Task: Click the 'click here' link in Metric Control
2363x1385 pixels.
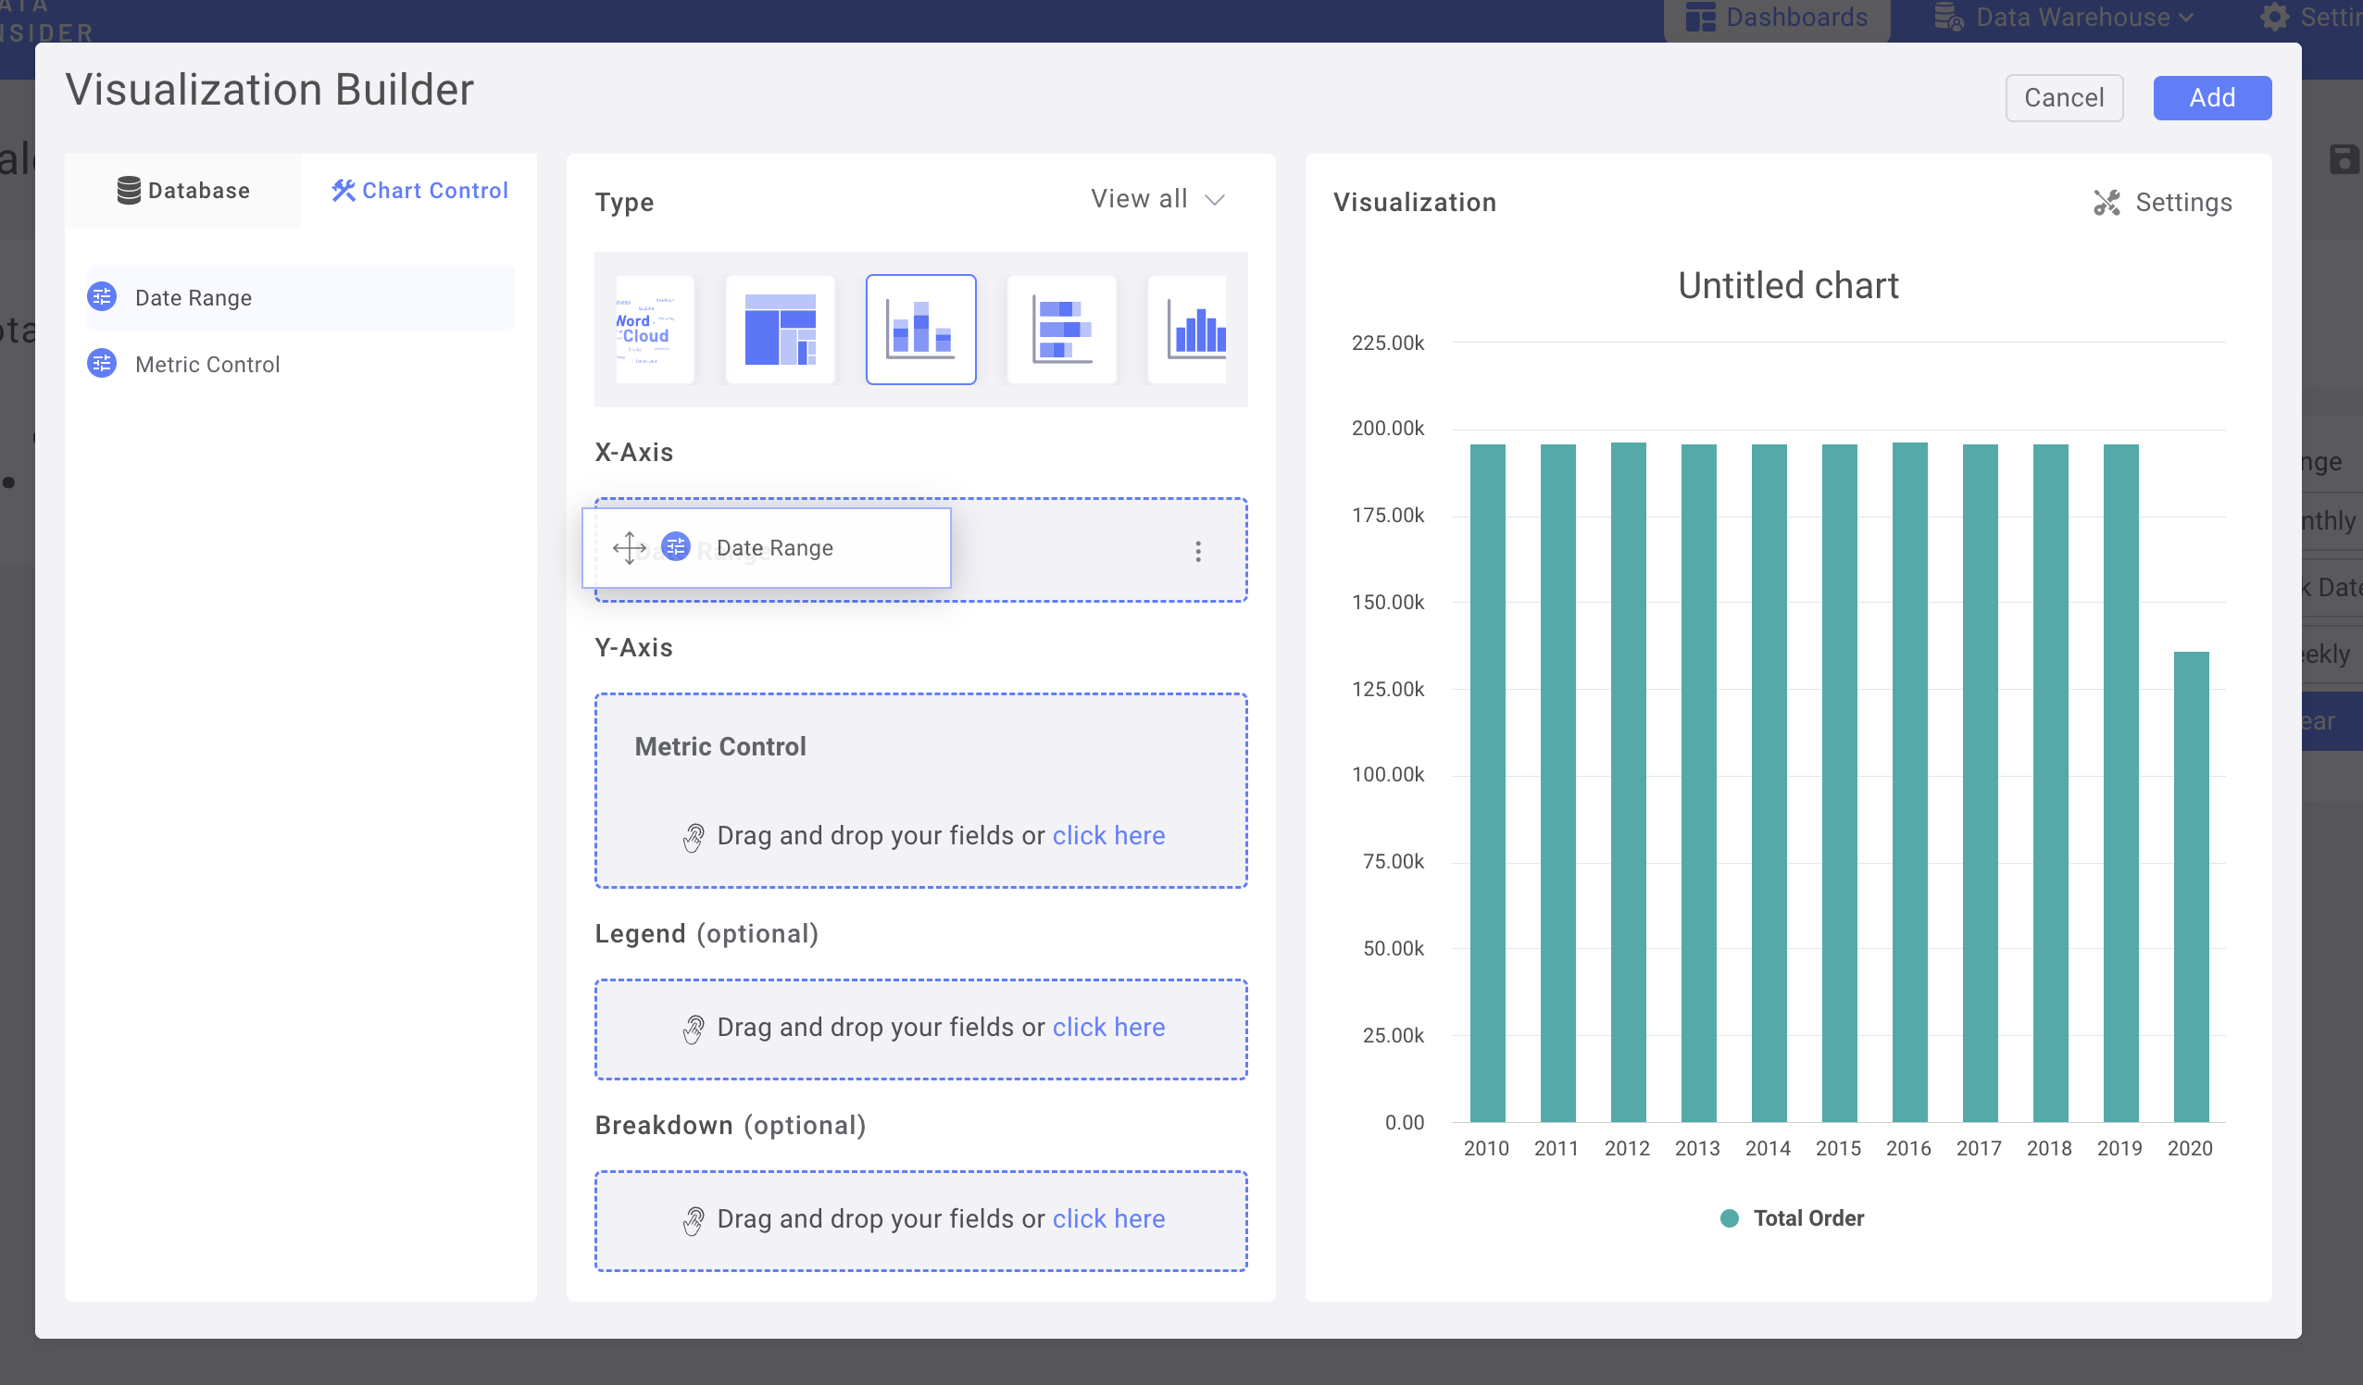Action: pyautogui.click(x=1108, y=834)
